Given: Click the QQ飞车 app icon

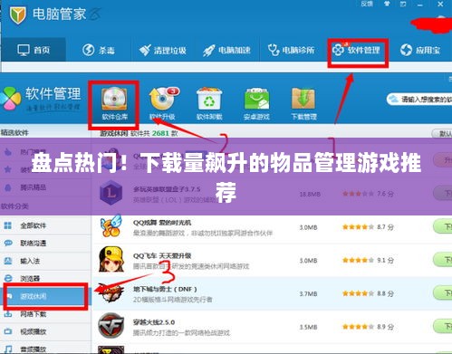Looking at the screenshot, I should 111,259.
